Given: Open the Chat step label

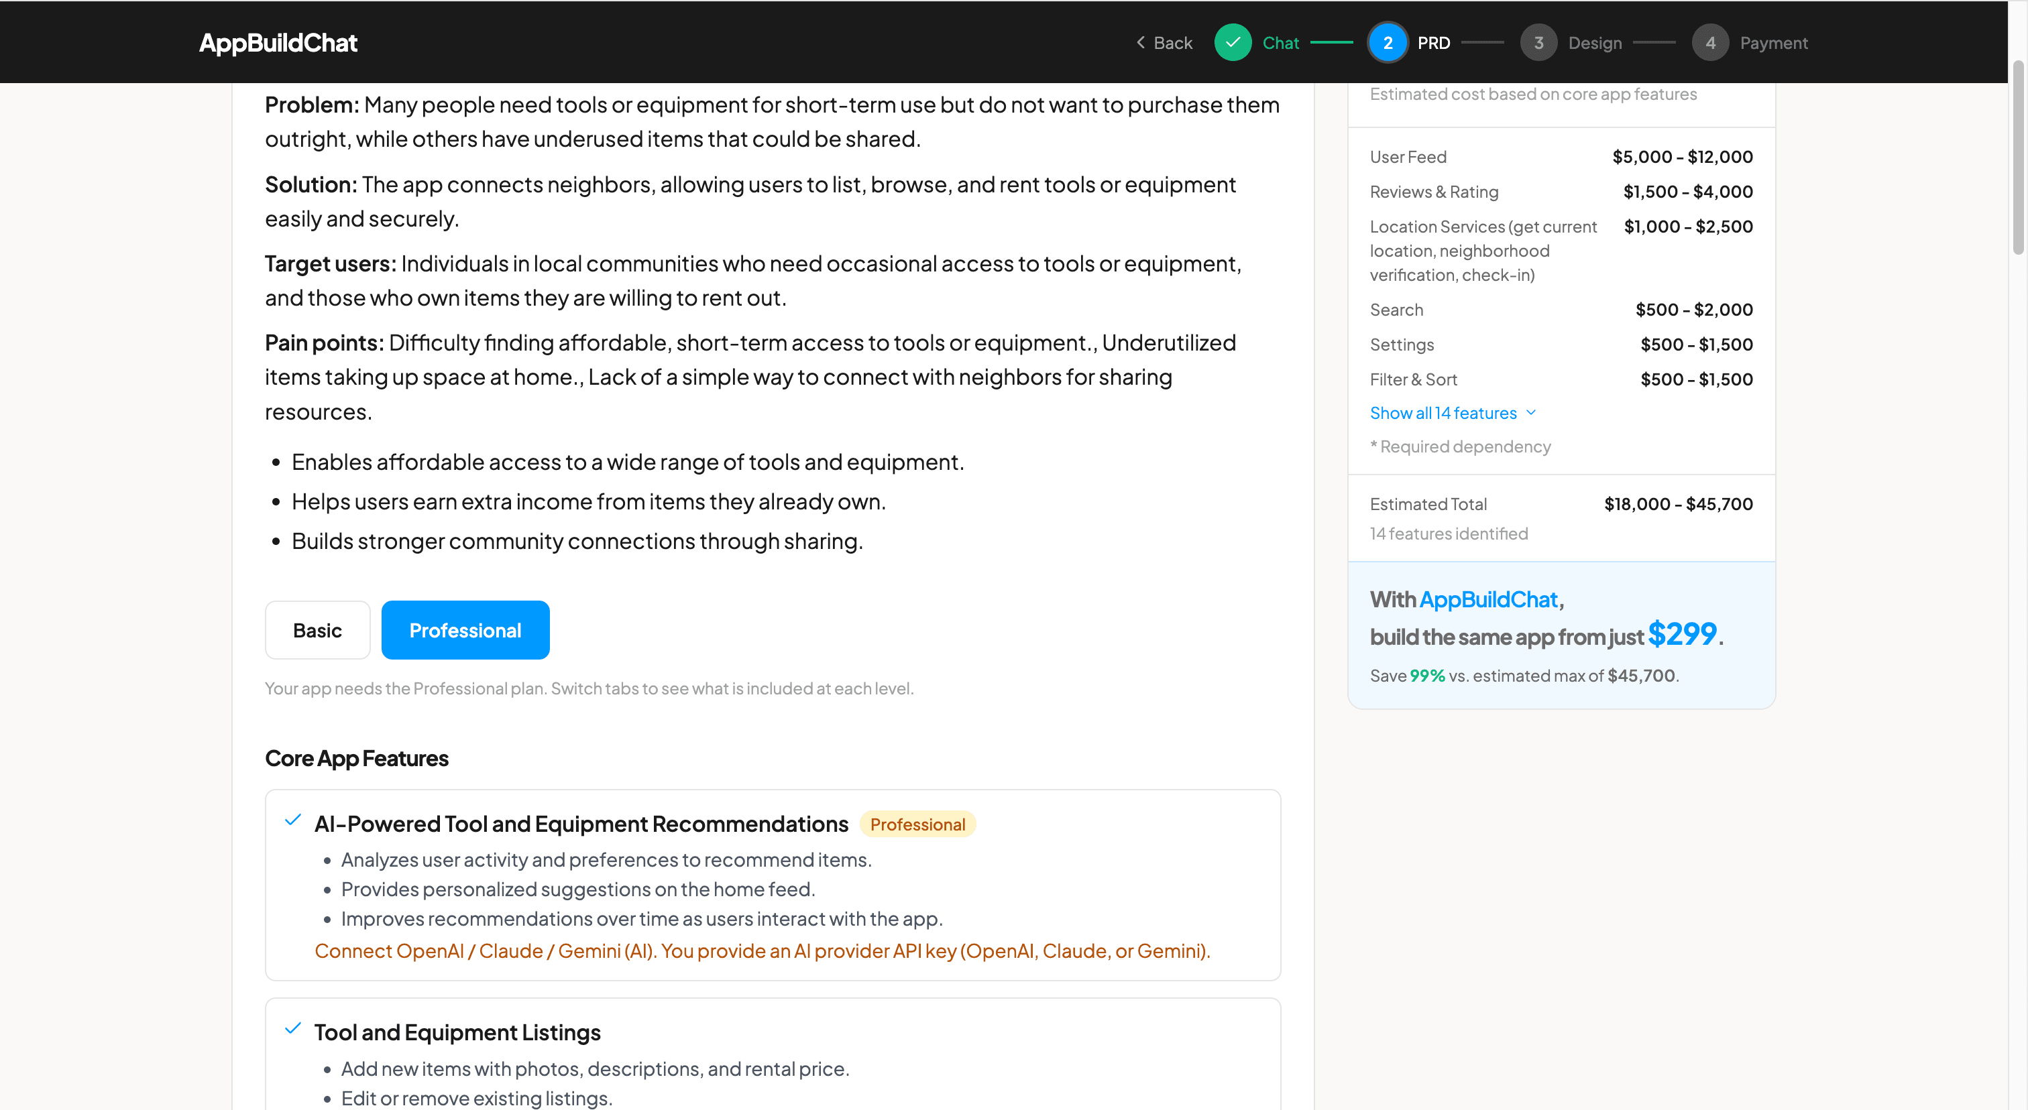Looking at the screenshot, I should point(1281,42).
